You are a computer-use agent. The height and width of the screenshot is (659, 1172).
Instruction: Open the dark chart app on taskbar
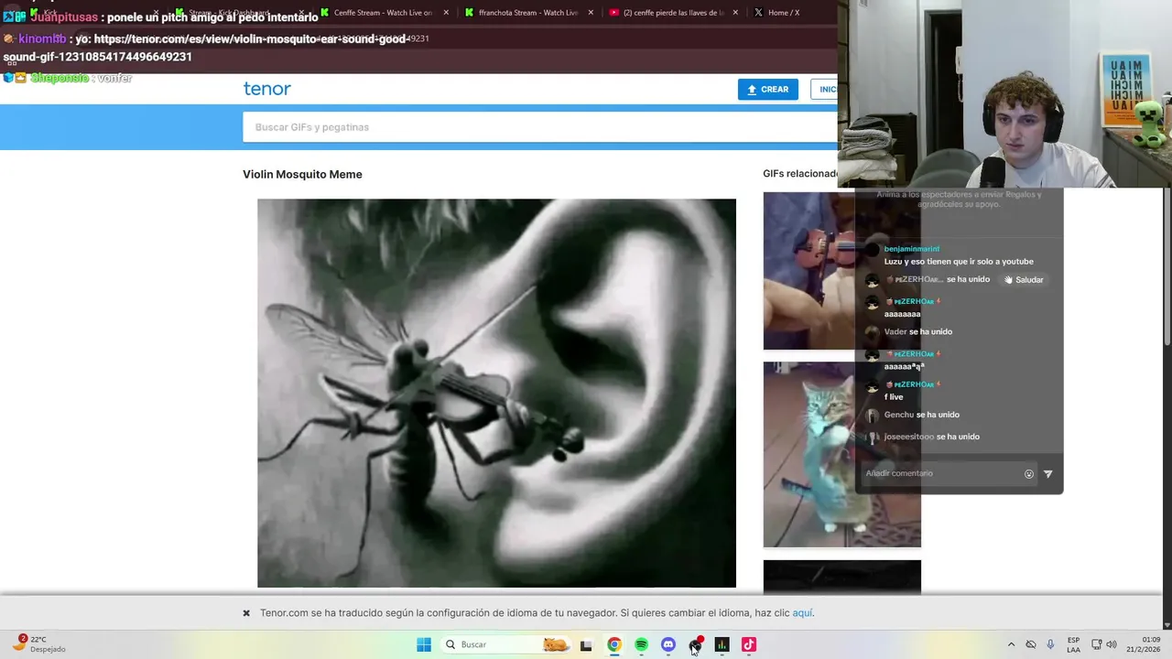pyautogui.click(x=722, y=644)
